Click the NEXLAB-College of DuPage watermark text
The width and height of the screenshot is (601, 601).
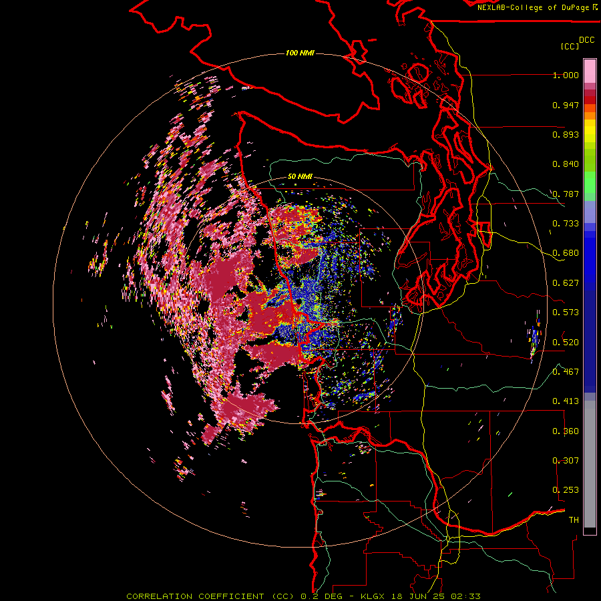point(537,7)
